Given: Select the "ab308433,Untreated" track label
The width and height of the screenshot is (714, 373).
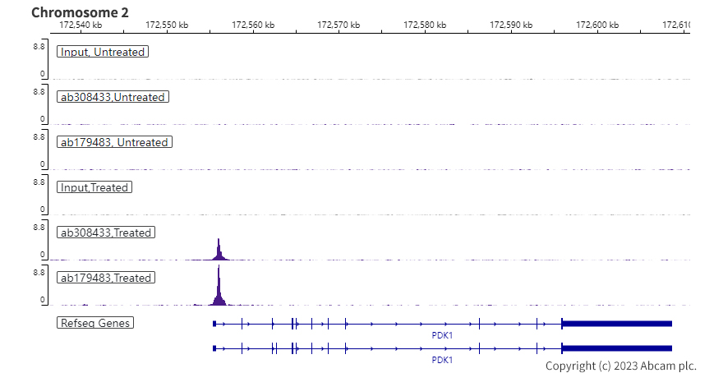Looking at the screenshot, I should 113,97.
